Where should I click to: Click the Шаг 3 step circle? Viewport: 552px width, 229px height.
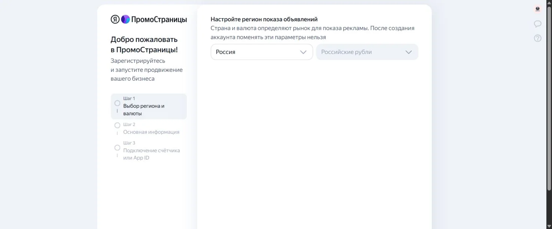[117, 148]
